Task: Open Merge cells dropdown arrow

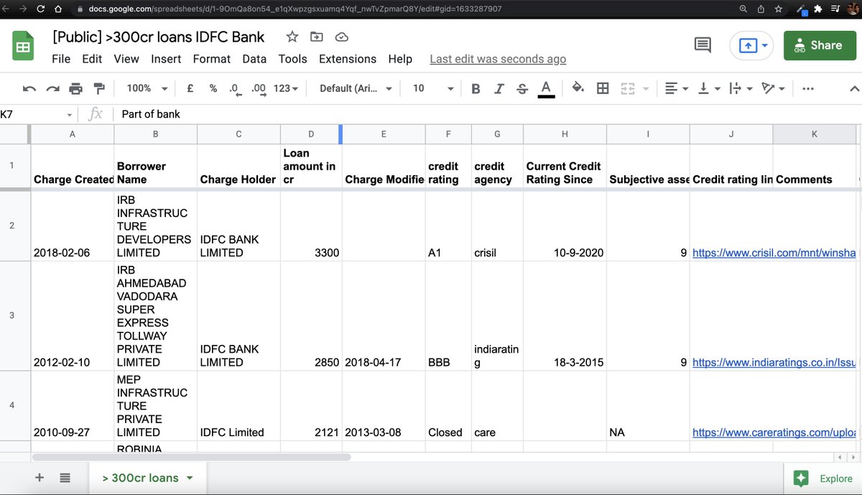Action: pyautogui.click(x=646, y=88)
